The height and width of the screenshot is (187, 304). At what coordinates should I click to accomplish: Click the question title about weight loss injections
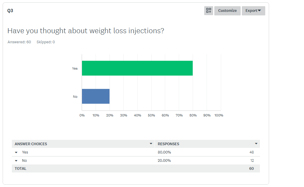[x=86, y=31]
